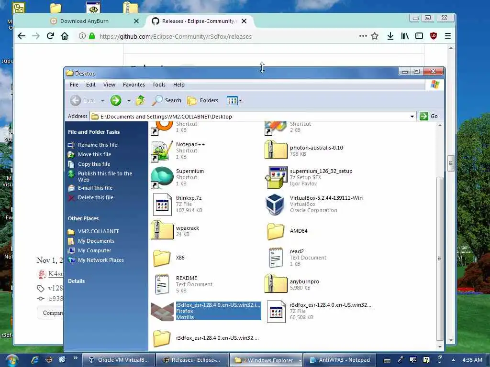Select the r3dfox 7Z File icon

(x=276, y=311)
